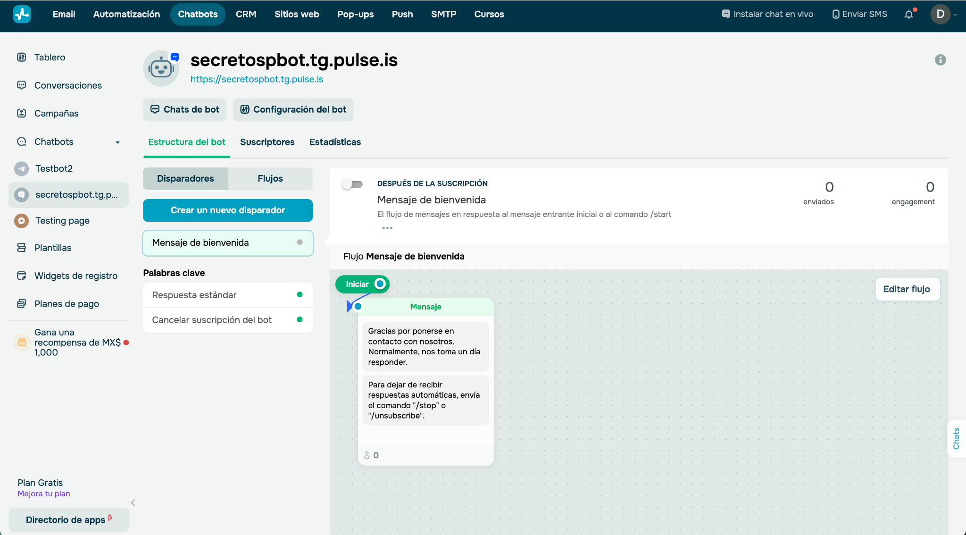Click the Instalar chat en vivo icon
The width and height of the screenshot is (966, 535).
tap(725, 14)
